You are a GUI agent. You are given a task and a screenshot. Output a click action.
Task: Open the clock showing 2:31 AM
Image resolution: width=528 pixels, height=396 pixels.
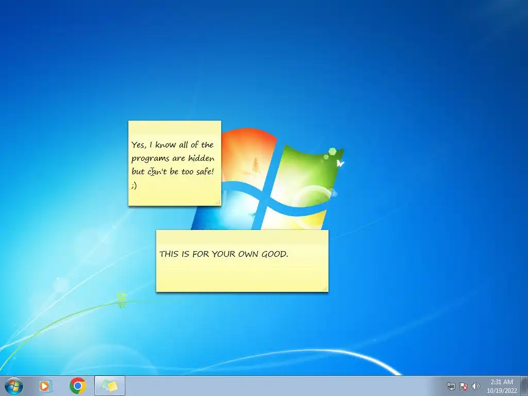click(502, 386)
